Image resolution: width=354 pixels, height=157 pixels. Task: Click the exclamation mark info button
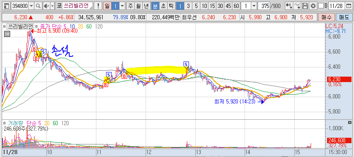point(98,6)
